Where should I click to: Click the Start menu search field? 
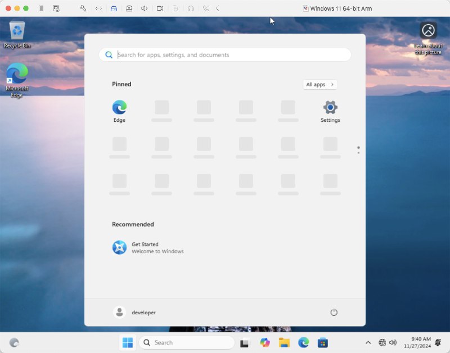(x=224, y=54)
